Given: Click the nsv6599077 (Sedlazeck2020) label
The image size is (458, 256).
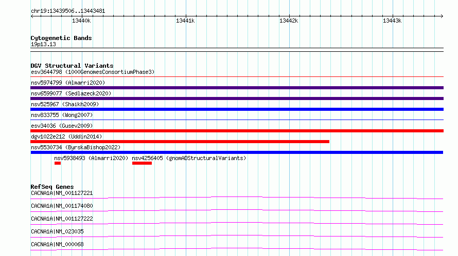Looking at the screenshot, I should (71, 93).
